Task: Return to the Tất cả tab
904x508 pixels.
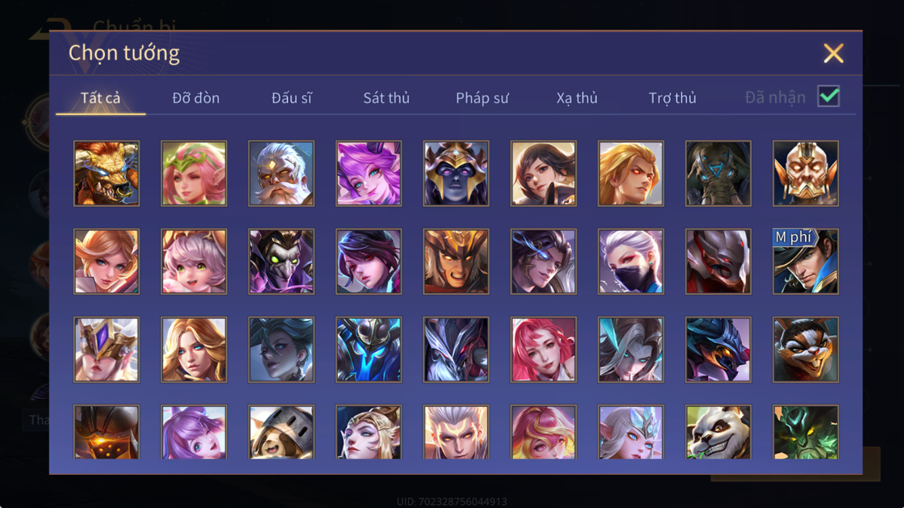Action: (x=100, y=98)
